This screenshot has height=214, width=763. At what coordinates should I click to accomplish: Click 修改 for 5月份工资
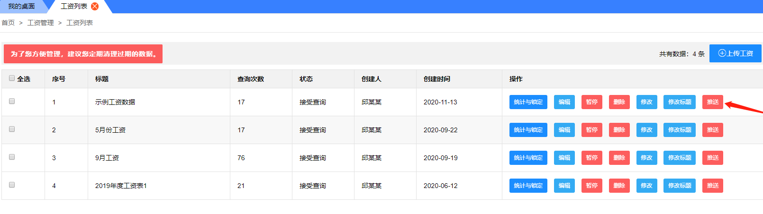pos(647,130)
